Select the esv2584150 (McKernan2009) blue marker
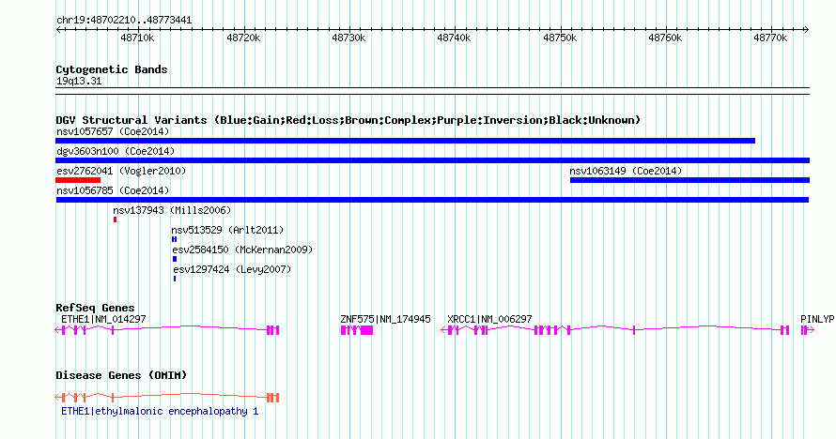Image resolution: width=836 pixels, height=439 pixels. click(175, 259)
